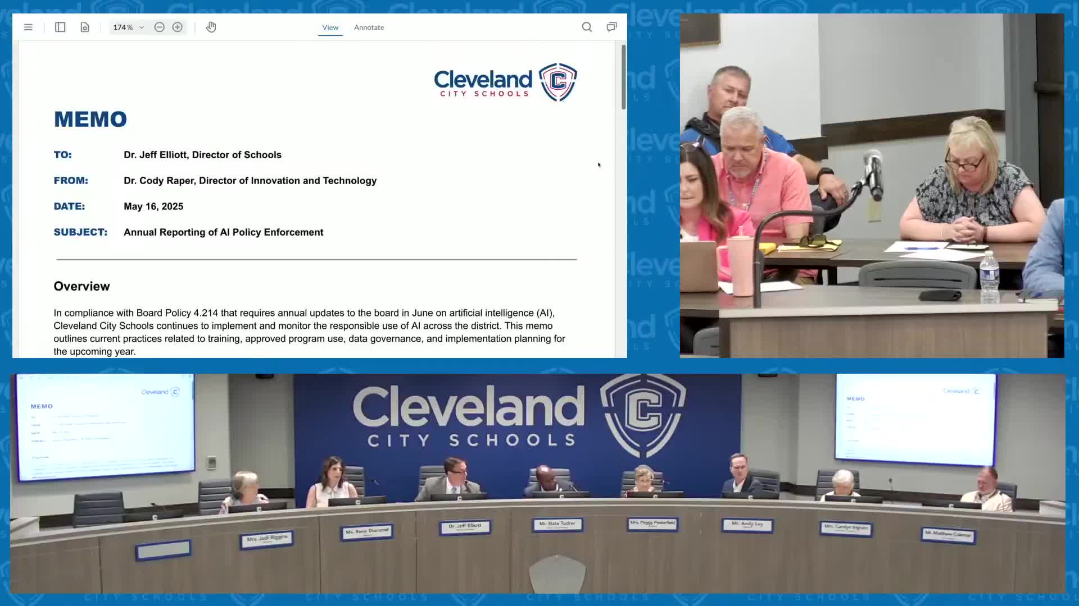Click the board dais wide camera feed

click(537, 484)
